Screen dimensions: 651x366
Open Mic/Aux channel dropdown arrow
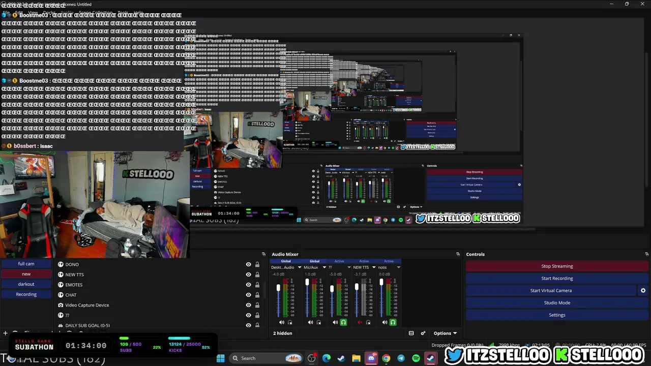pyautogui.click(x=324, y=267)
